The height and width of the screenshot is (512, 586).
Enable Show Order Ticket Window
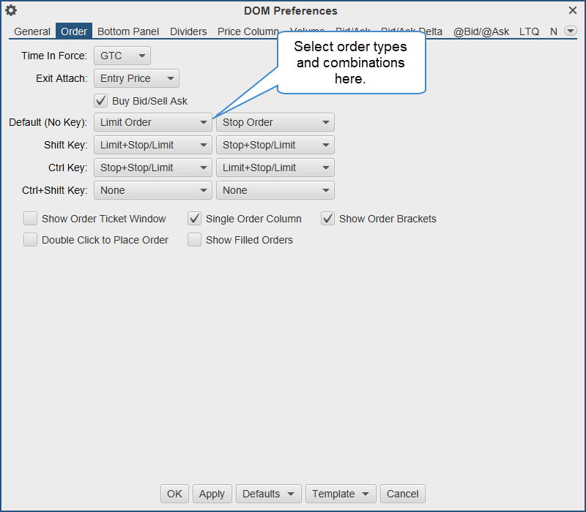31,219
